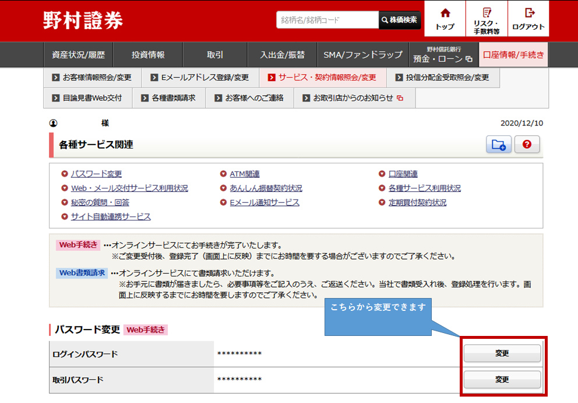The width and height of the screenshot is (578, 403).
Task: Open the SMA/ファンドラップ menu tab
Action: click(363, 55)
